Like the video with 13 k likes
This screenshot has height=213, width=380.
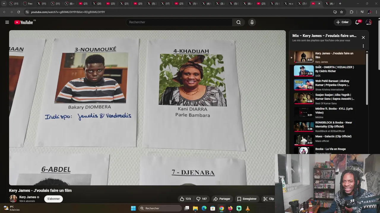click(x=185, y=199)
